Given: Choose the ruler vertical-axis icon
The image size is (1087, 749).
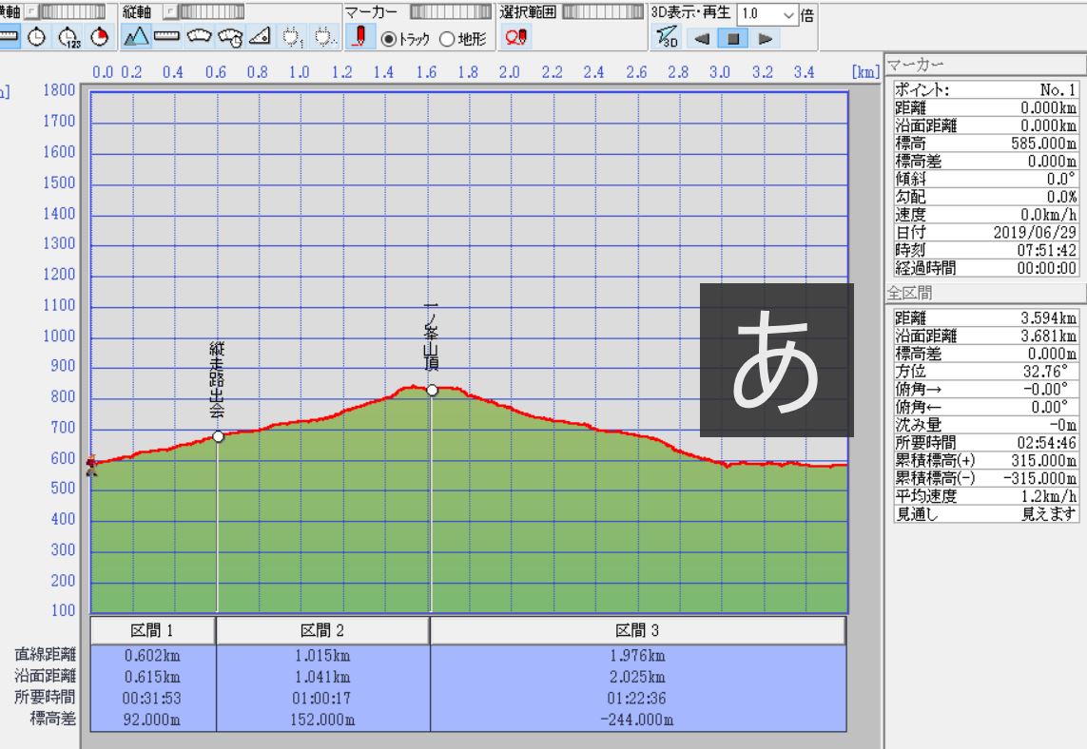Looking at the screenshot, I should 166,37.
